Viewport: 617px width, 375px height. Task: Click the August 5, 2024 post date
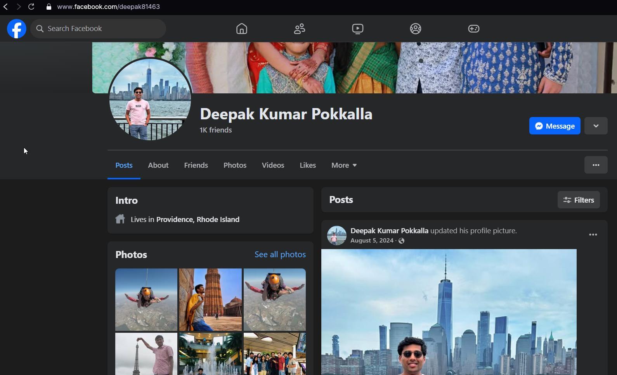[x=372, y=241]
